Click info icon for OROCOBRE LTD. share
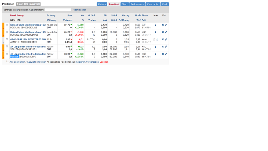The width and height of the screenshot is (268, 151). click(157, 39)
